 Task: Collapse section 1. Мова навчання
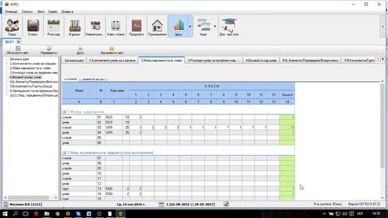coord(64,112)
